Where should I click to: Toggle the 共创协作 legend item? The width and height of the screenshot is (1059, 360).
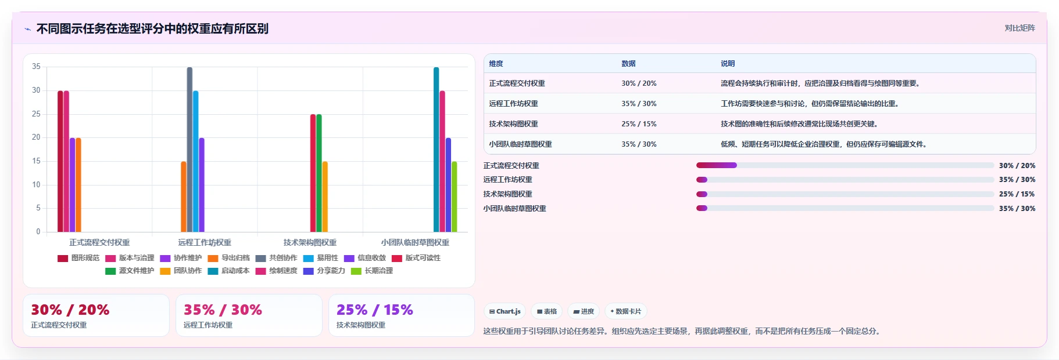[x=276, y=258]
